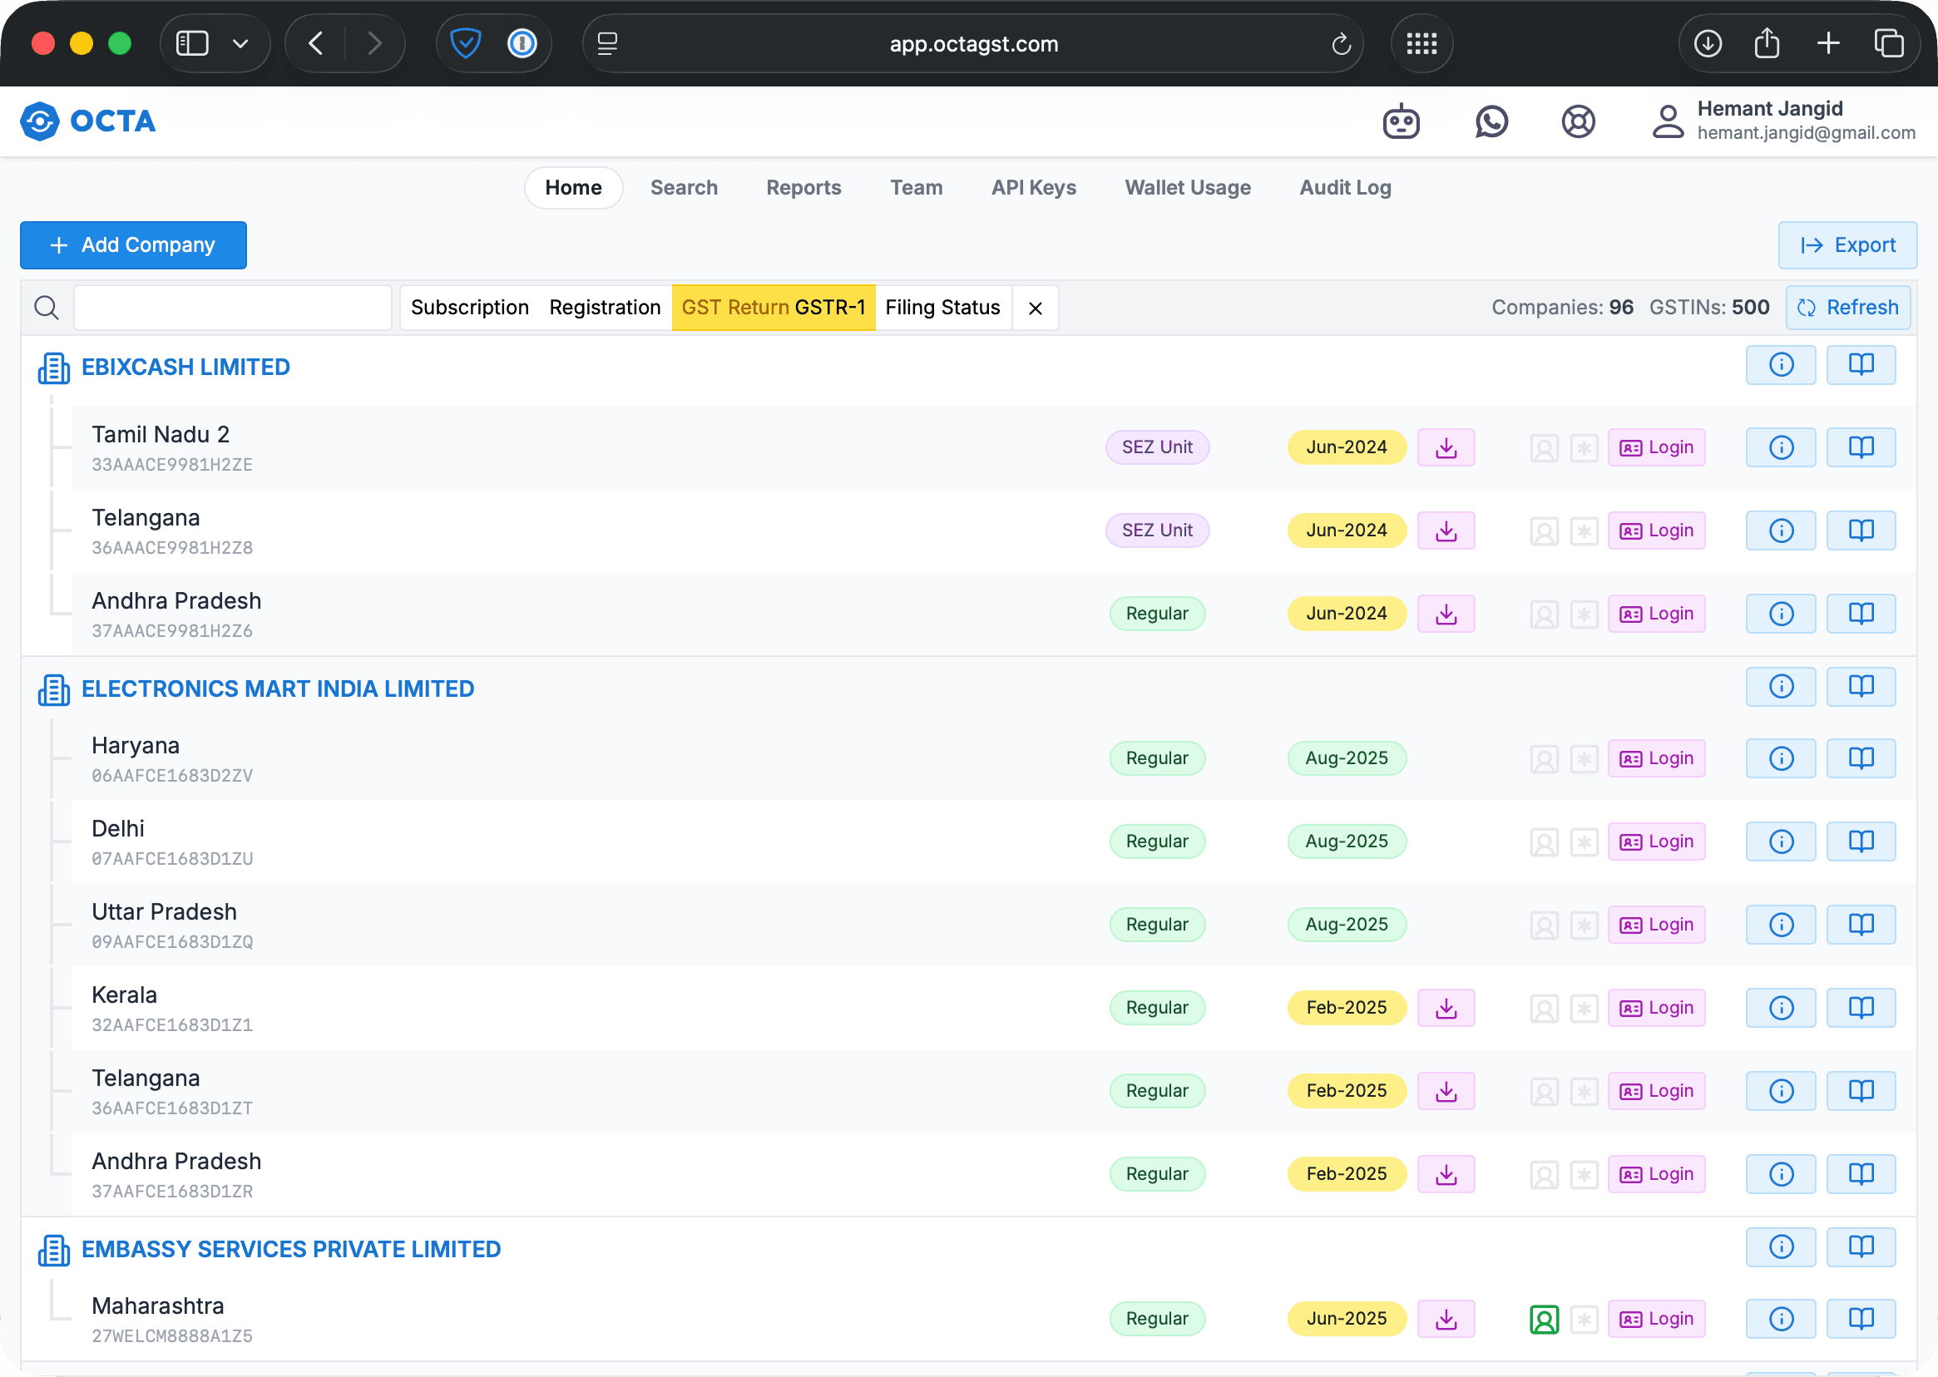
Task: Toggle the Subscription filter
Action: coord(469,308)
